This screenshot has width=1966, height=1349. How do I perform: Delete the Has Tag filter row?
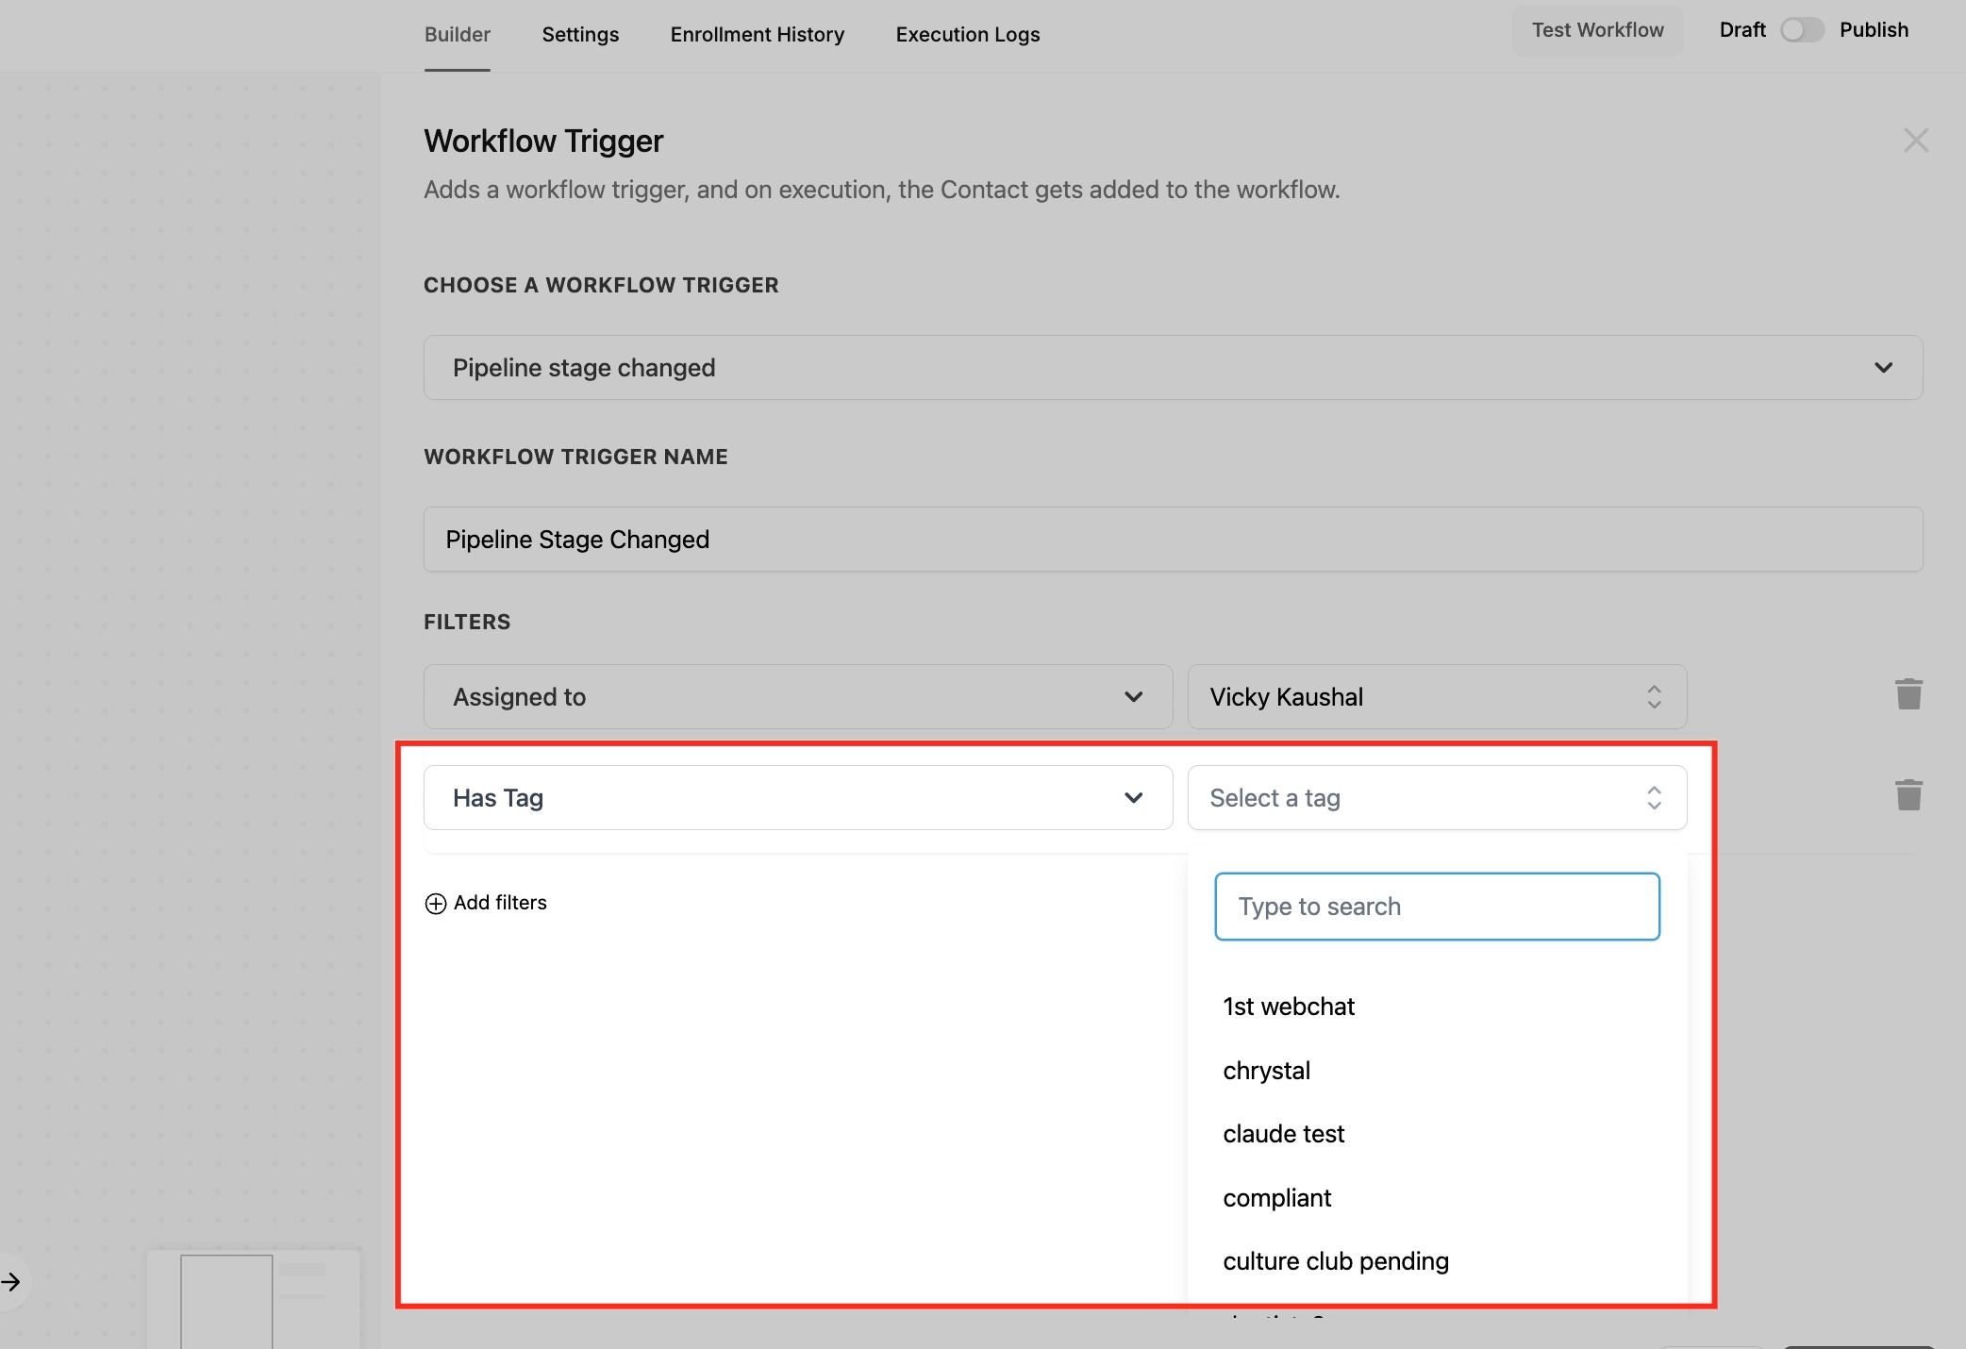[x=1908, y=795]
